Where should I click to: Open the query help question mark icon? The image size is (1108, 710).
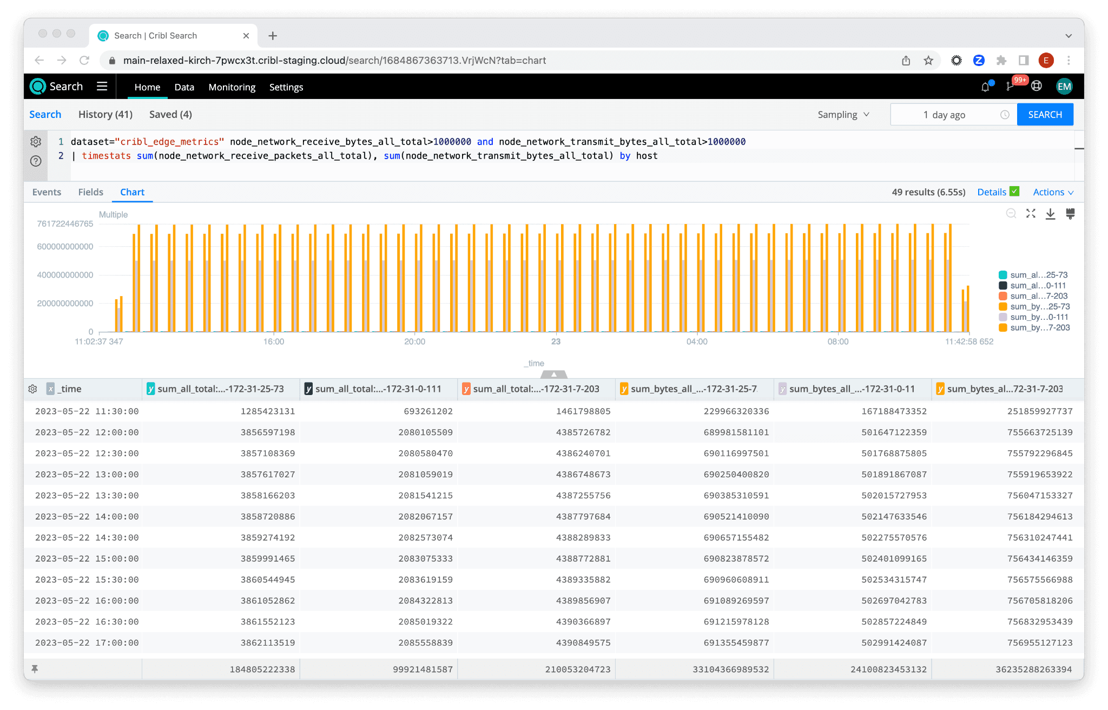tap(36, 161)
